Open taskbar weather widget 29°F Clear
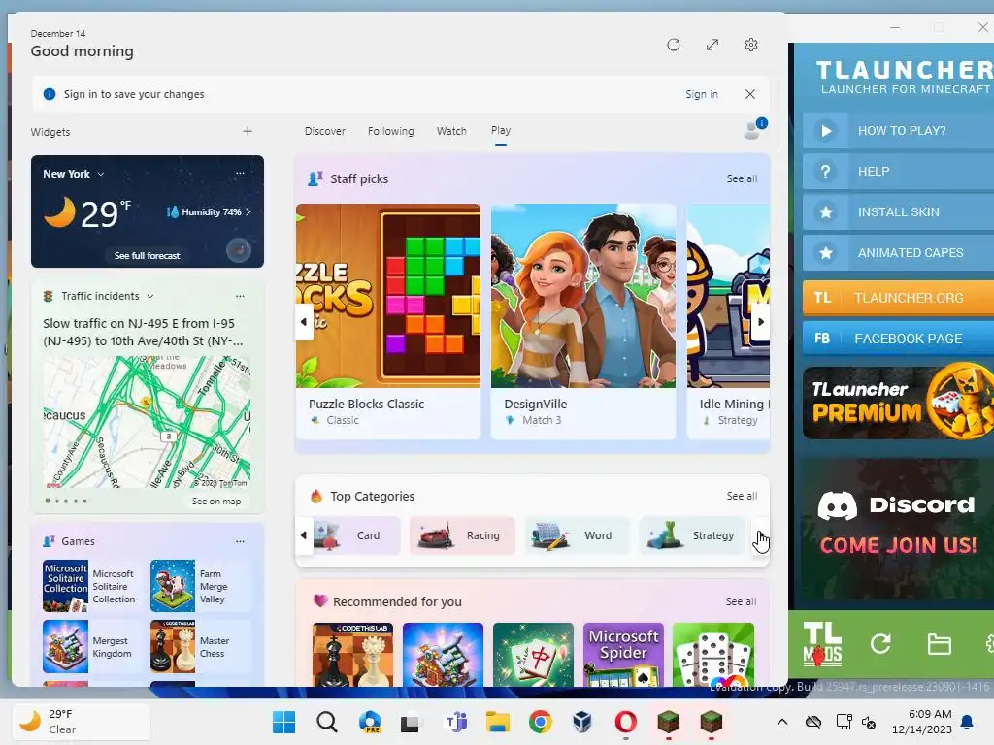This screenshot has height=745, width=994. coord(82,722)
